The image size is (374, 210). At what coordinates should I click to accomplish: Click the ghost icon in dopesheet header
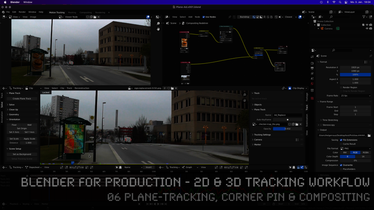121,167
